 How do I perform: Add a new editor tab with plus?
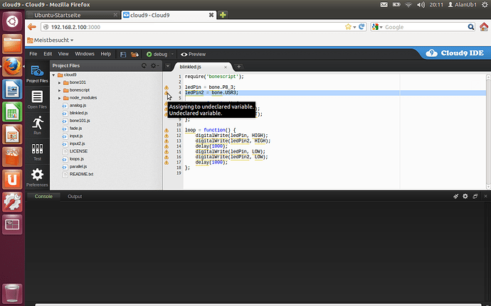click(x=238, y=66)
